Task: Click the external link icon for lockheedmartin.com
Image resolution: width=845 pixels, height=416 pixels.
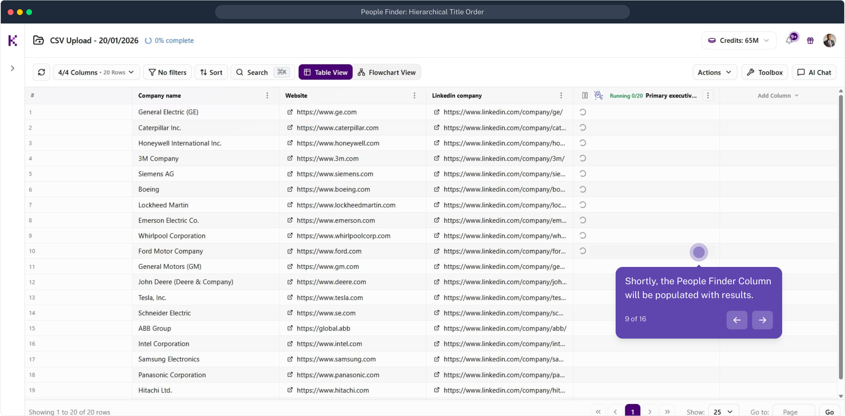Action: (290, 205)
